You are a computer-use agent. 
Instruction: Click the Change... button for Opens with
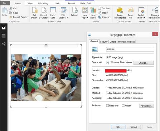click(x=143, y=63)
